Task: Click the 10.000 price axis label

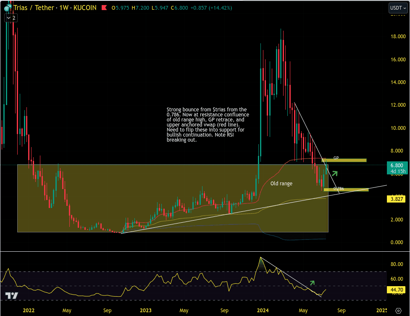Action: coord(398,128)
